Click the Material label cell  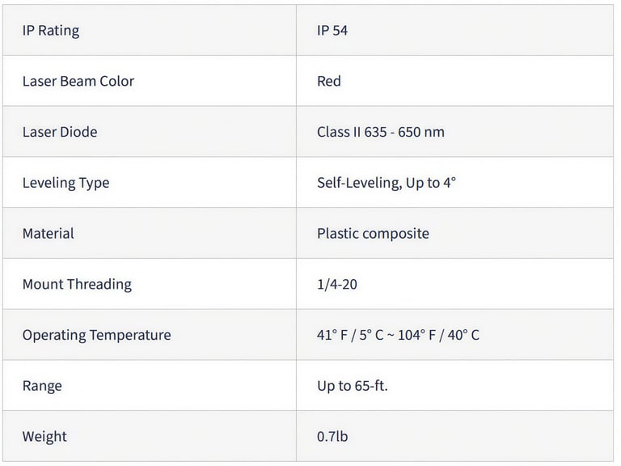coord(48,234)
